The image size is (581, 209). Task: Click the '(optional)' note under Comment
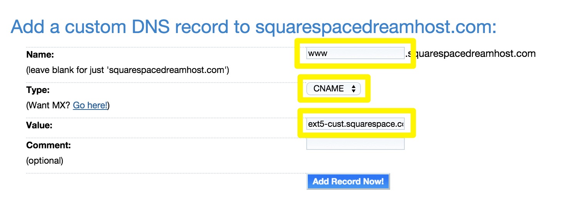coord(44,161)
